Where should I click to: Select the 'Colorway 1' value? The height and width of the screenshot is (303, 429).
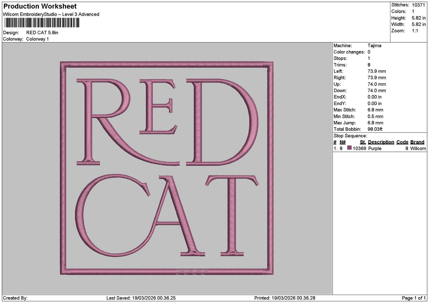[37, 39]
